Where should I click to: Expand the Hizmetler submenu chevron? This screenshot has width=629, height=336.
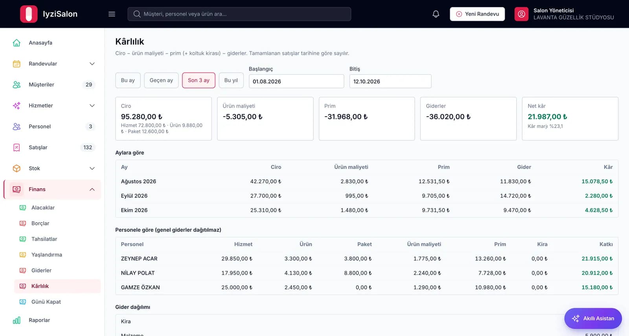pos(92,106)
